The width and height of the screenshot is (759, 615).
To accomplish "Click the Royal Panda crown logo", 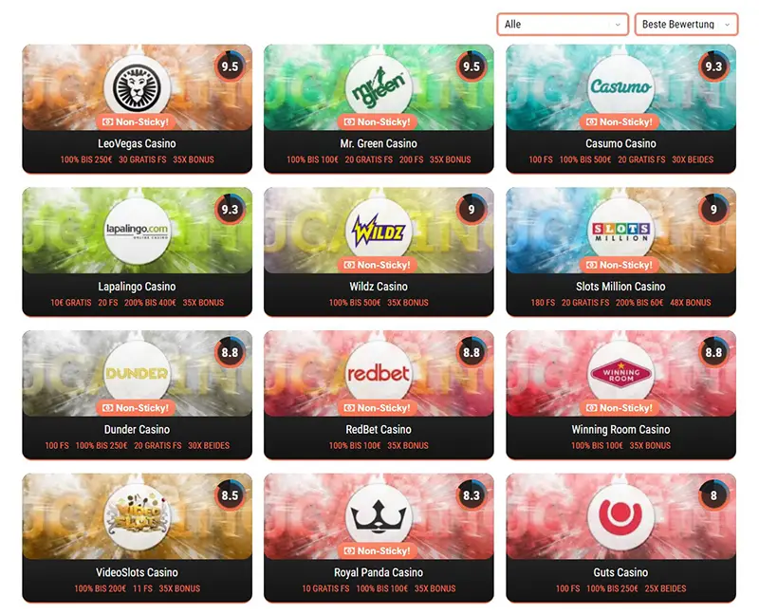I will click(x=379, y=516).
